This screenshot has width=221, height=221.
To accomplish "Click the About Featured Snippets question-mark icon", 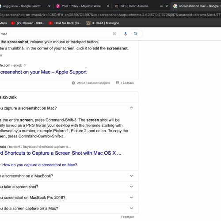I will 73,83.
